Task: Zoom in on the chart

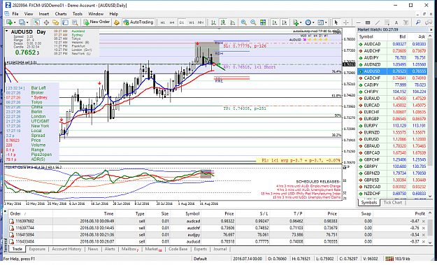Action: 243,22
